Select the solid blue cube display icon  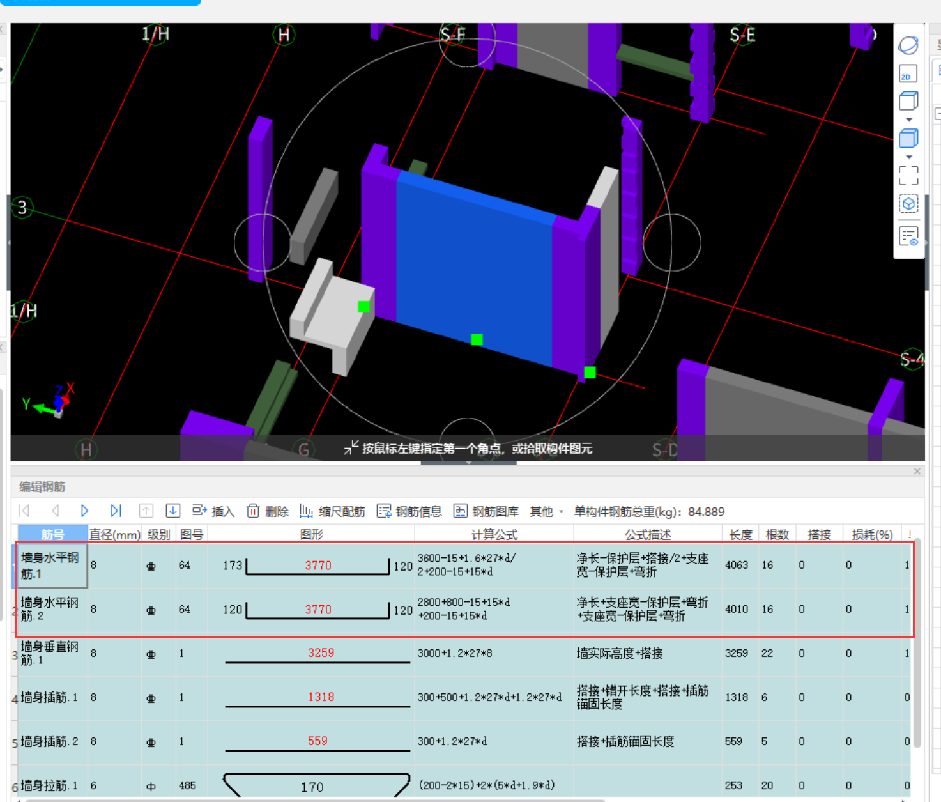pos(908,138)
